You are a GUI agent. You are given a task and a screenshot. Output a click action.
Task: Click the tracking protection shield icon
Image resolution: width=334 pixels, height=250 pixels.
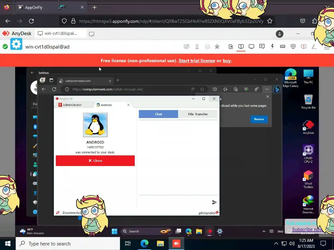coord(64,21)
